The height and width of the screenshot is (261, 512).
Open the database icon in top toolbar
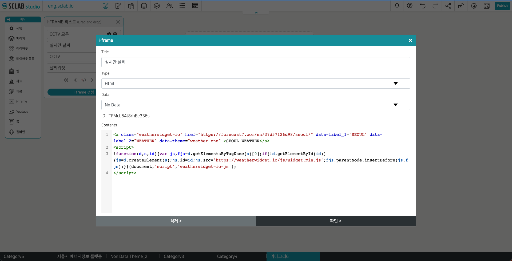[x=144, y=6]
